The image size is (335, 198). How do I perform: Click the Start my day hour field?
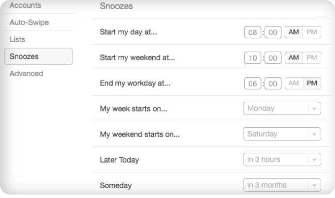253,33
